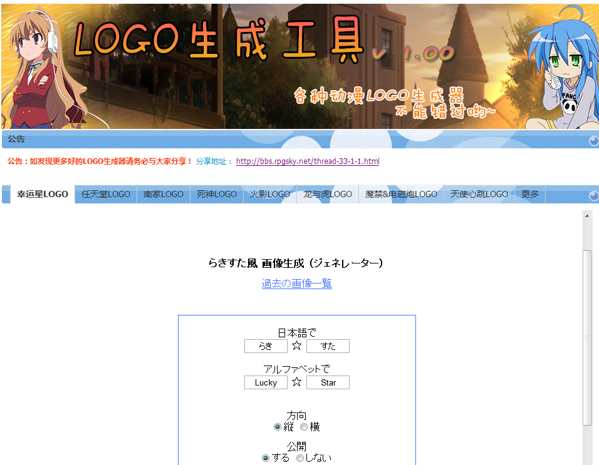Image resolution: width=599 pixels, height=465 pixels.
Task: Click the 分享地址 label
Action: (214, 161)
